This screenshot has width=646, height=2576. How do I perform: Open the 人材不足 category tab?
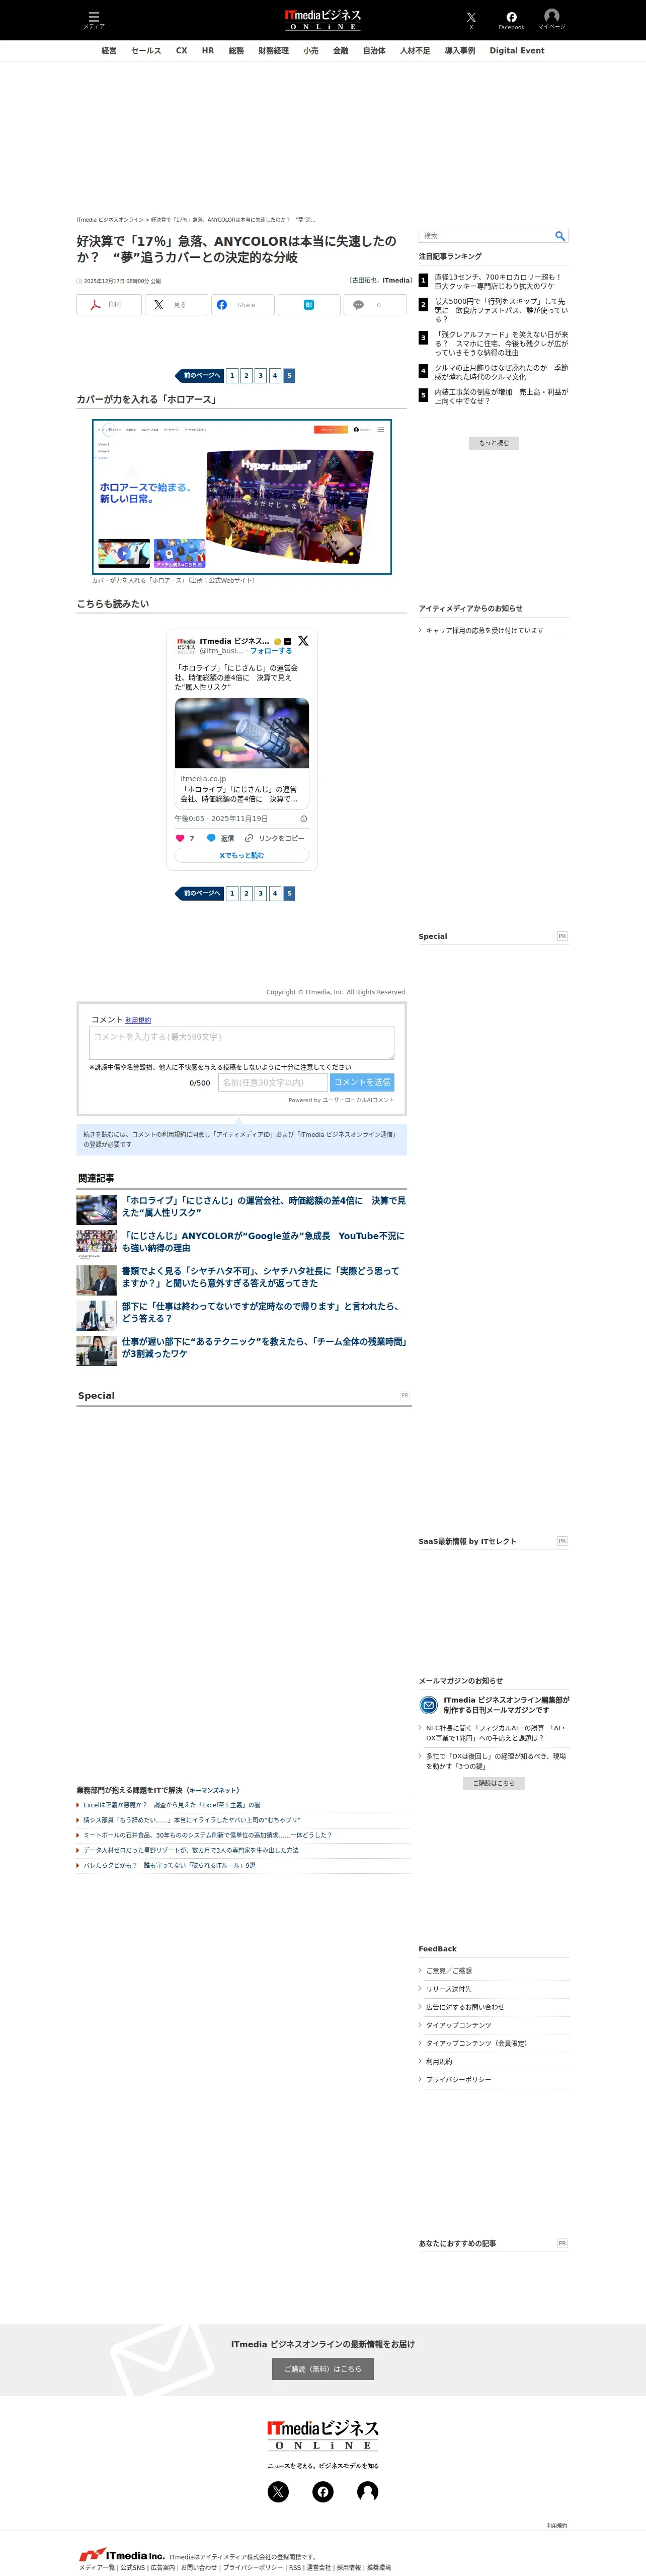click(x=416, y=51)
